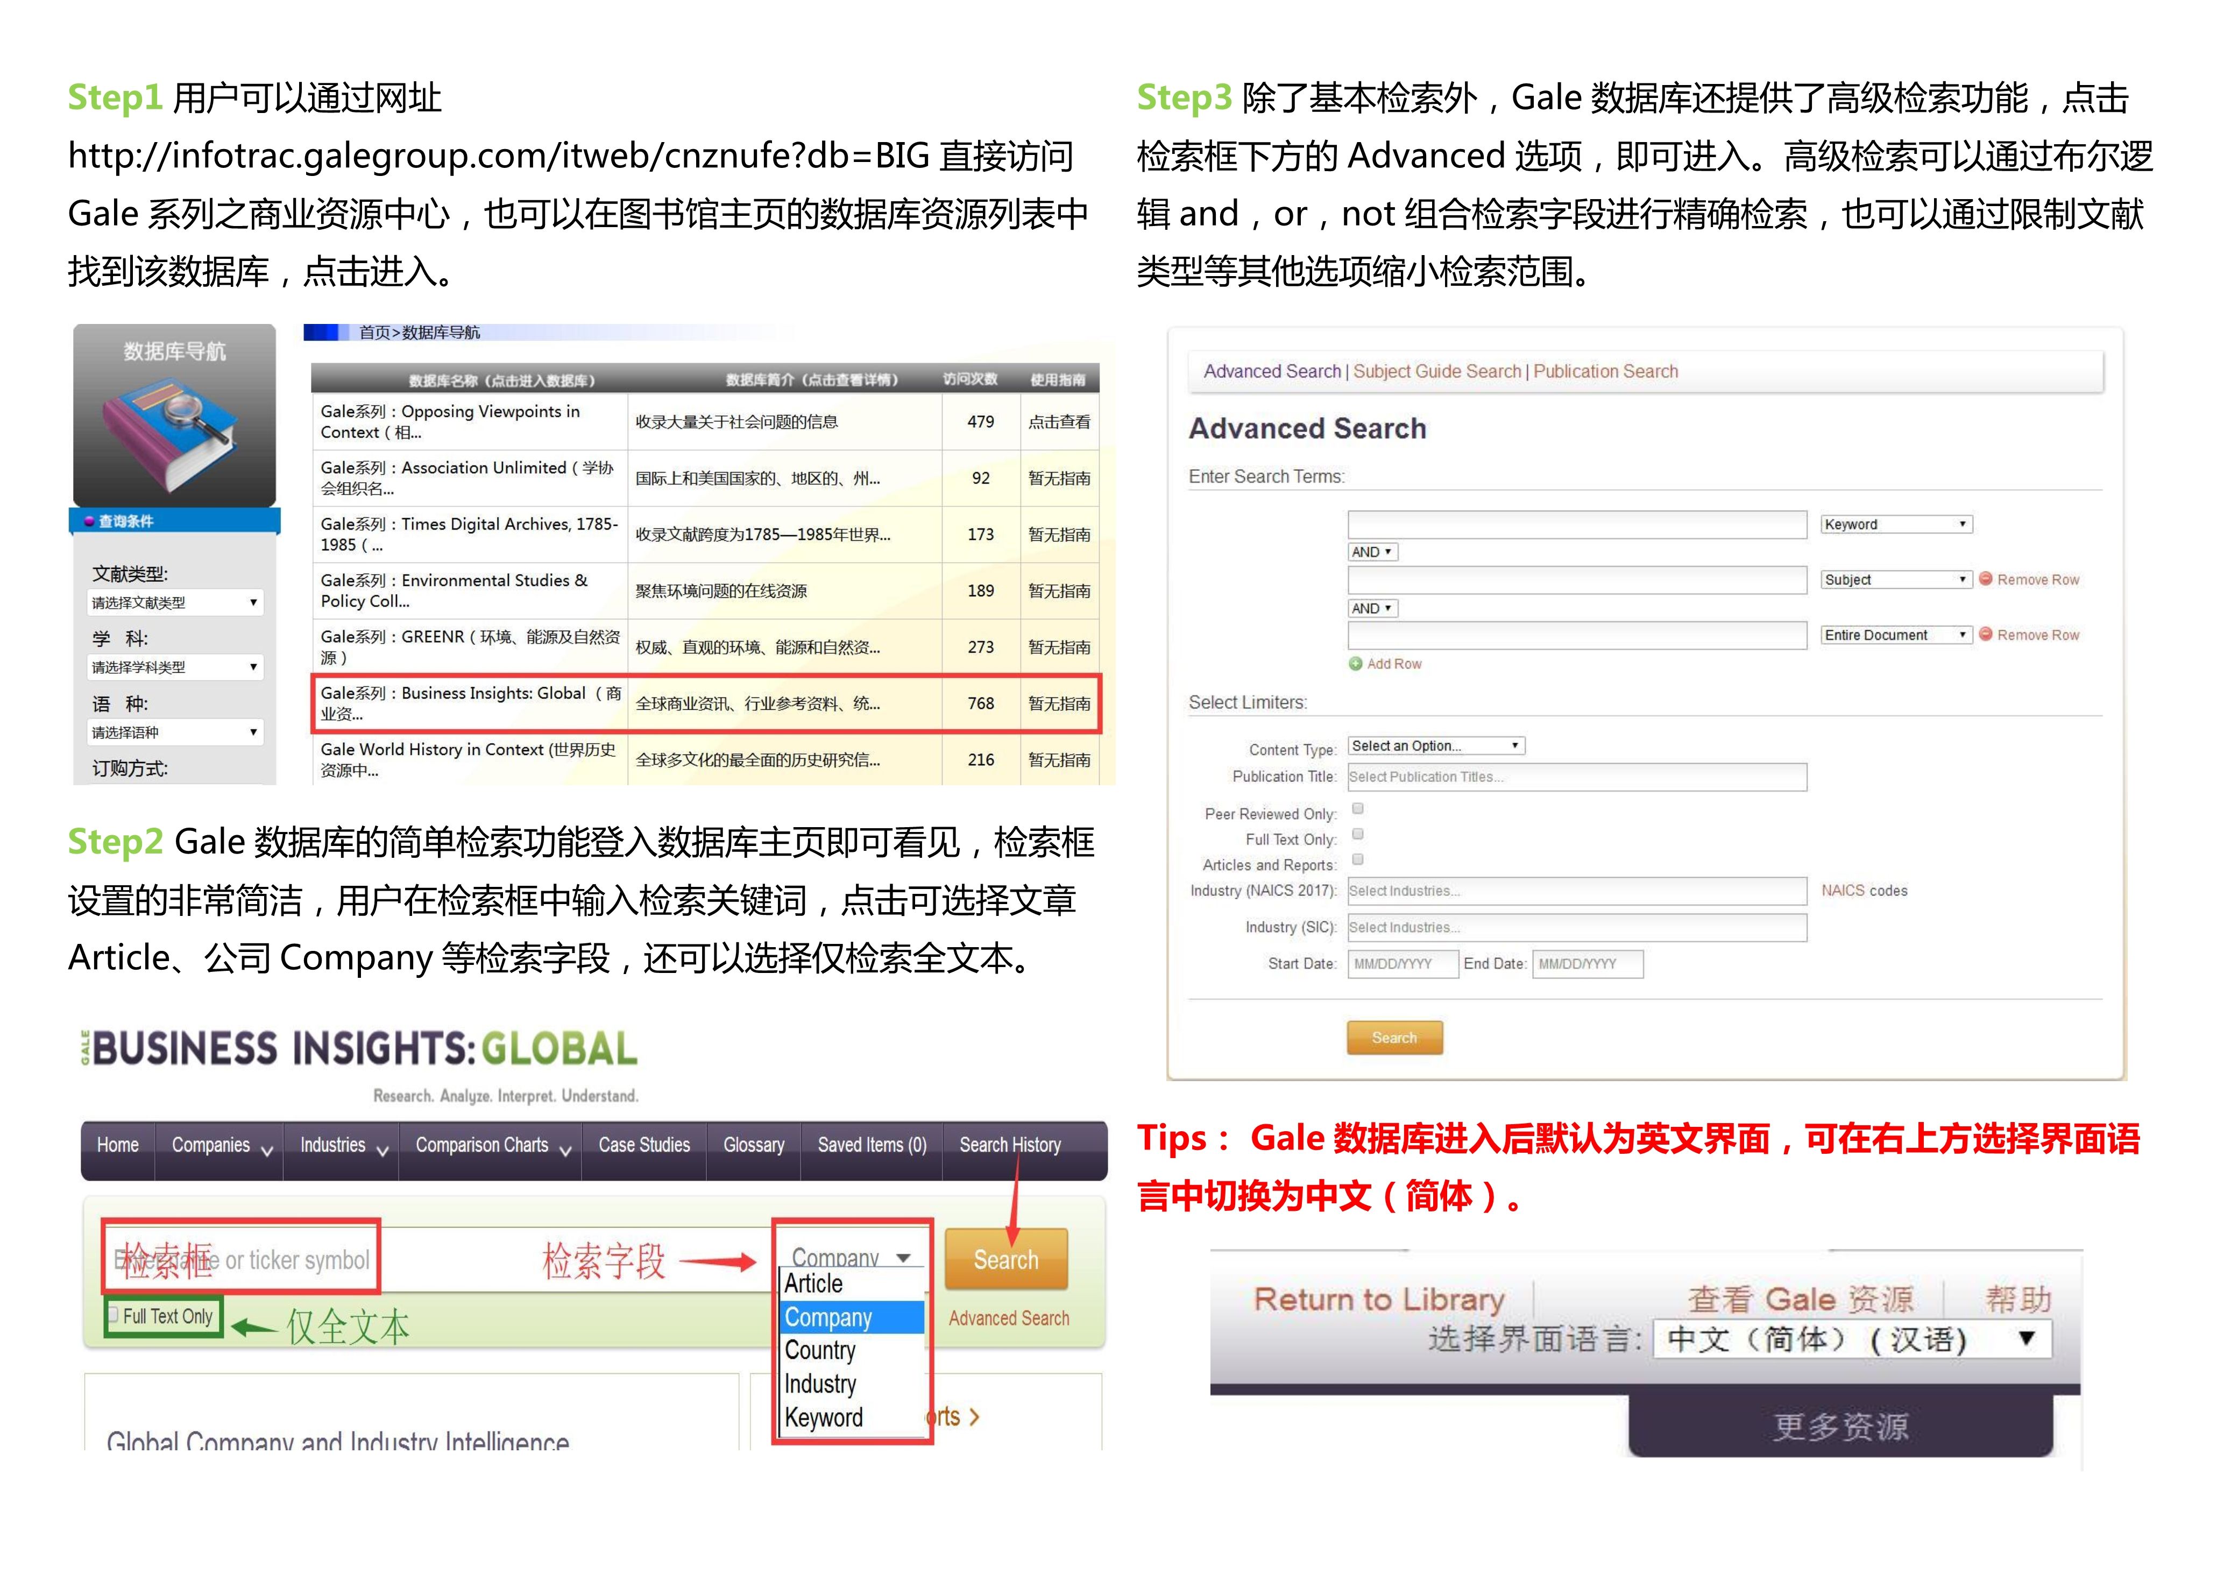Select highlighted Company option in list
Viewport: 2224px width, 1573px height.
[x=852, y=1318]
